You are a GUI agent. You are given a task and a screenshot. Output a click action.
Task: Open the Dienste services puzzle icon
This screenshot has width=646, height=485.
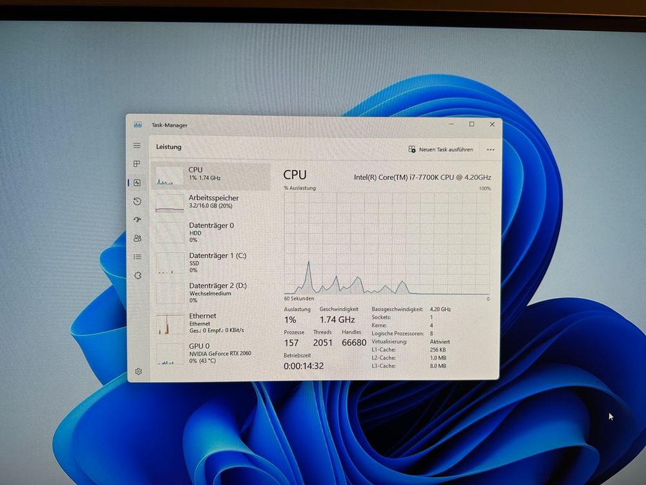pyautogui.click(x=138, y=275)
